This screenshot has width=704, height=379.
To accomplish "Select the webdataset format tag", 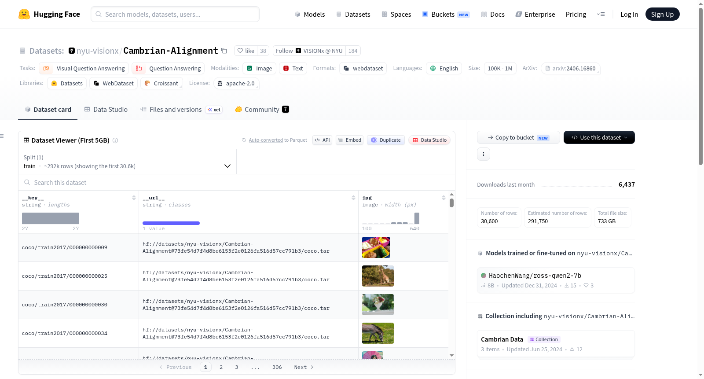I will 363,68.
